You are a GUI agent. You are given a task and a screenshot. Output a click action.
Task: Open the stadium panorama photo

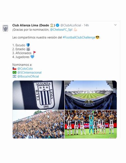coord(91,95)
